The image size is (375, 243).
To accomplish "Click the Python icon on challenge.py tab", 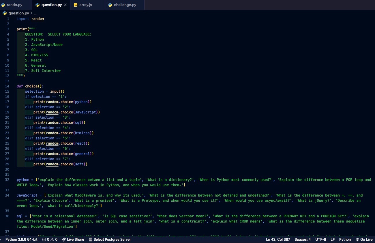I will click(x=110, y=5).
